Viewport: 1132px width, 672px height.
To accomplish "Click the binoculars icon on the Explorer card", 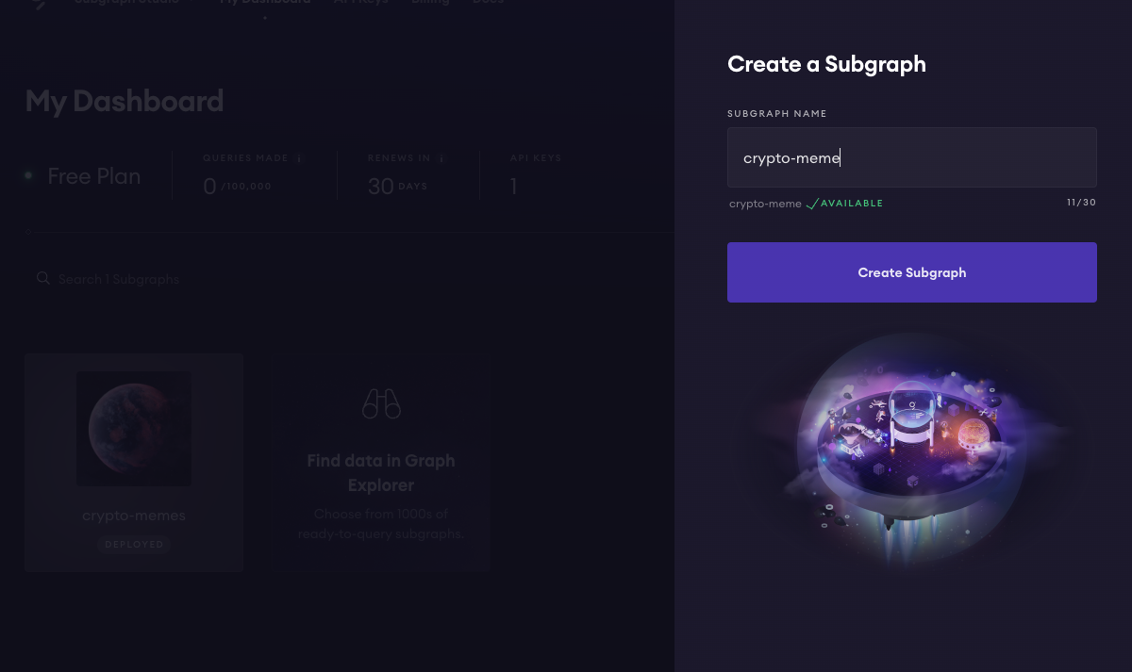I will (x=381, y=404).
